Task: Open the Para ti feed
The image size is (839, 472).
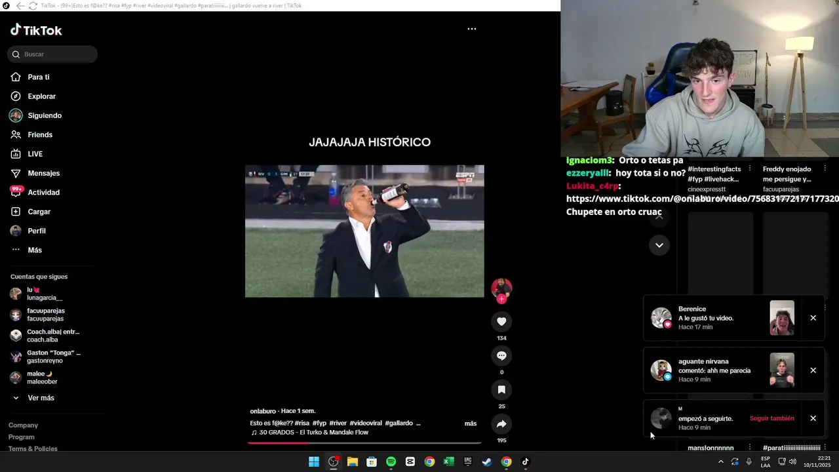Action: (x=38, y=77)
